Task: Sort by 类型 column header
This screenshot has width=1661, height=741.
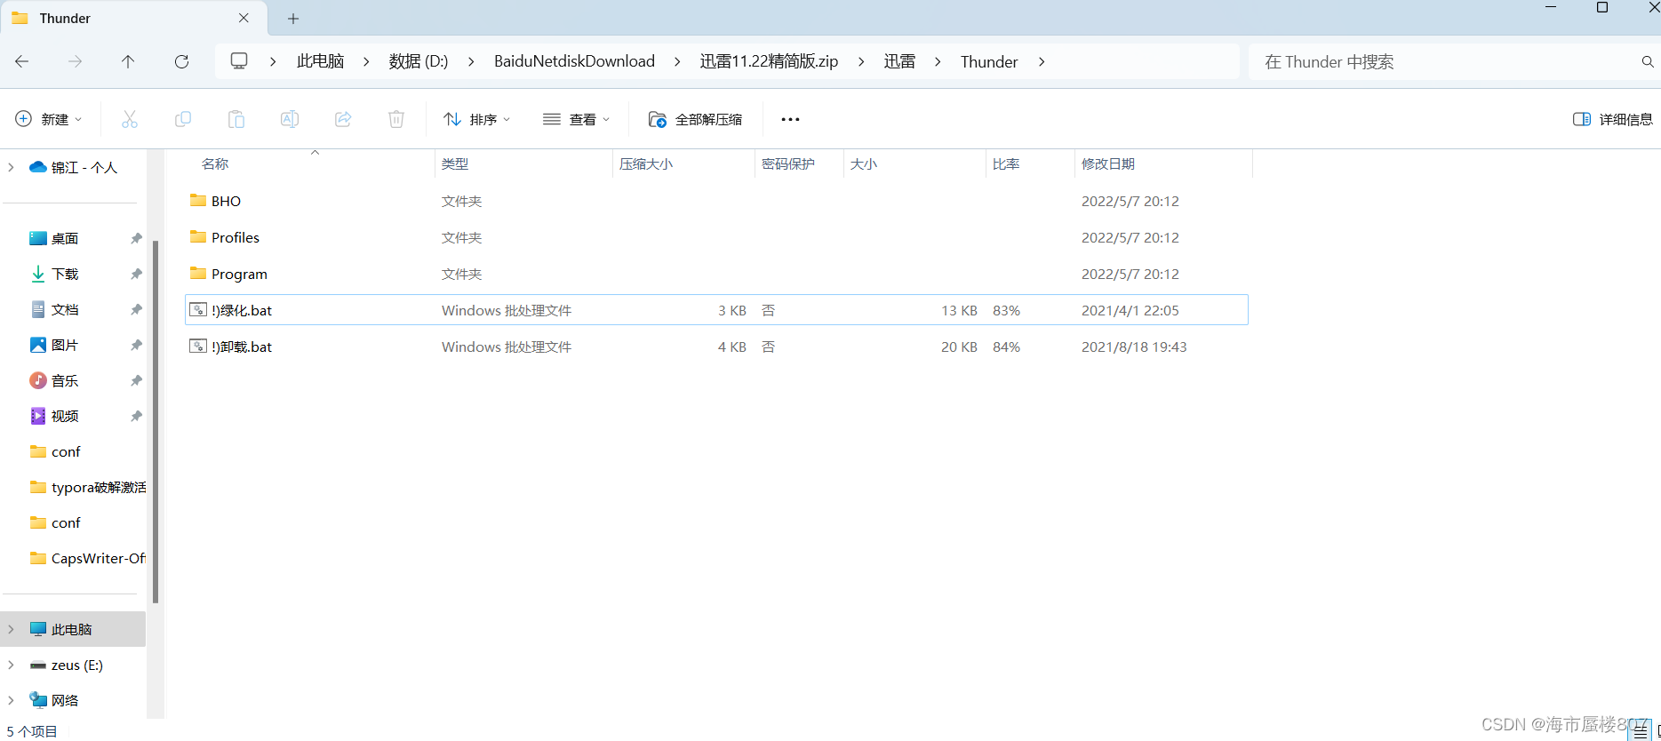Action: click(455, 163)
